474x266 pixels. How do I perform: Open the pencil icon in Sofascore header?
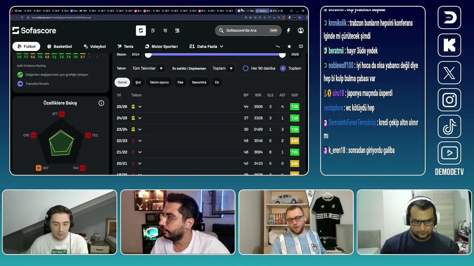pos(177,31)
